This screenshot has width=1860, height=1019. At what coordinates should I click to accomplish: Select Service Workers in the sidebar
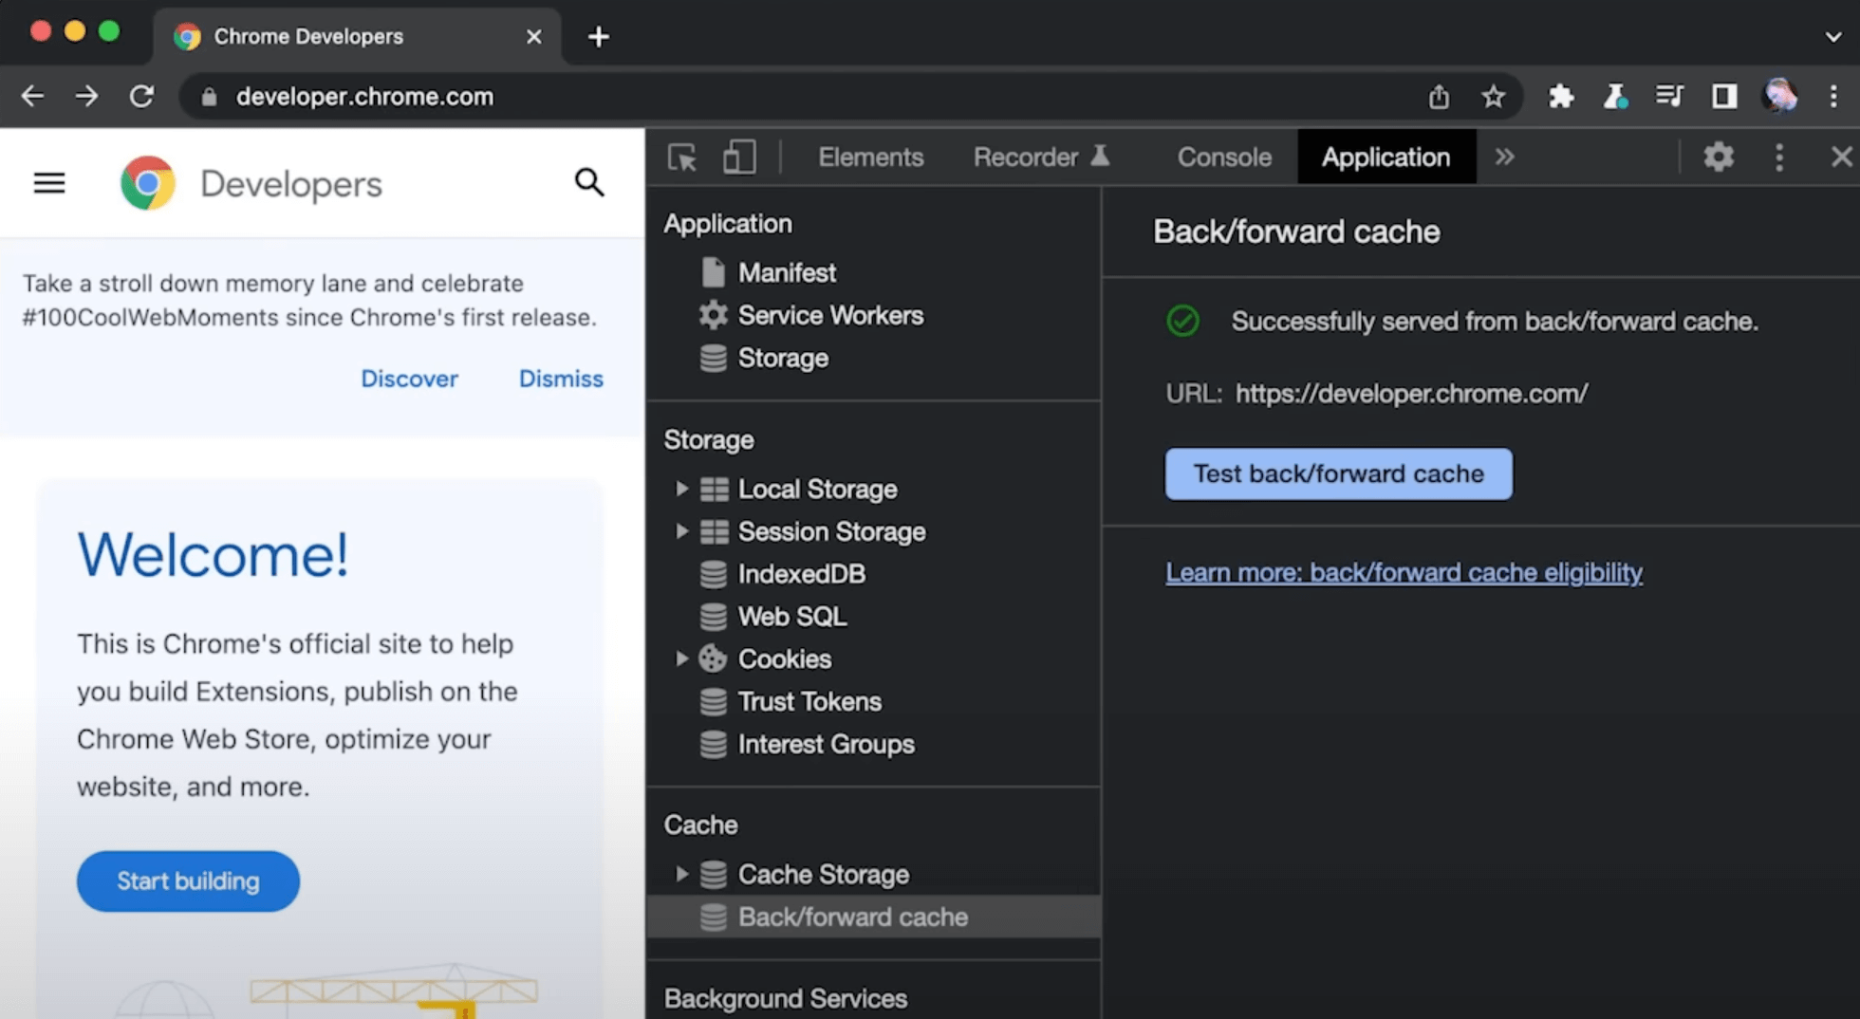pos(829,315)
